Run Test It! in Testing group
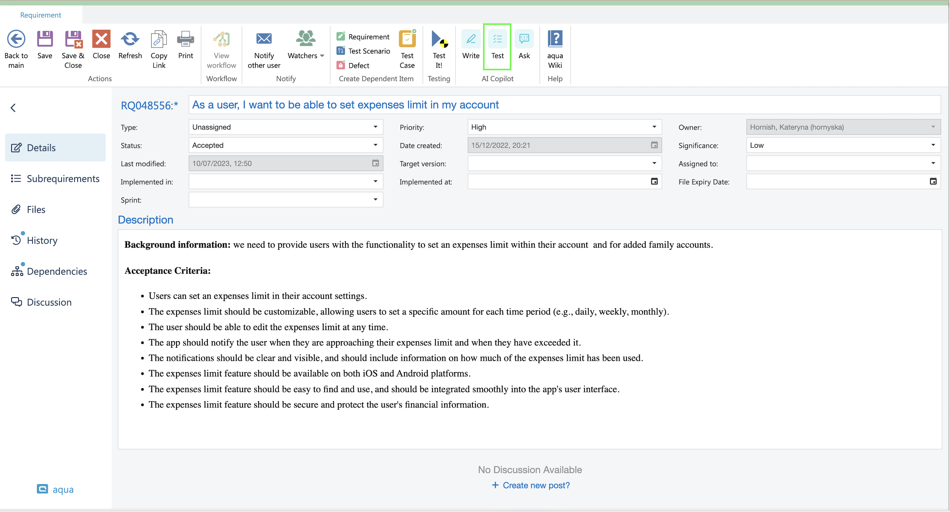This screenshot has width=950, height=512. (439, 39)
